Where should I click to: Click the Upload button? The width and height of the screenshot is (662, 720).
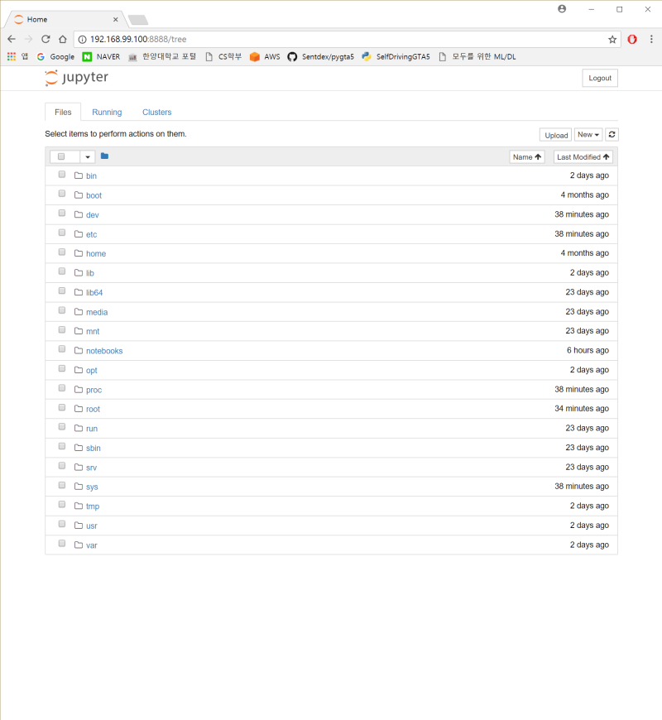click(554, 134)
